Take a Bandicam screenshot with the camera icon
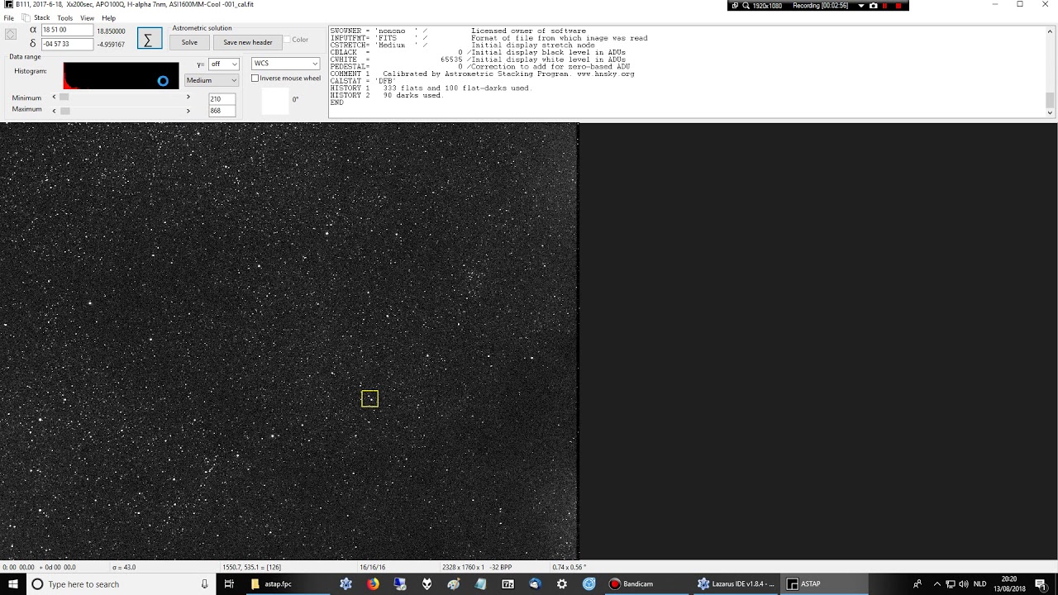This screenshot has height=595, width=1058. (873, 6)
